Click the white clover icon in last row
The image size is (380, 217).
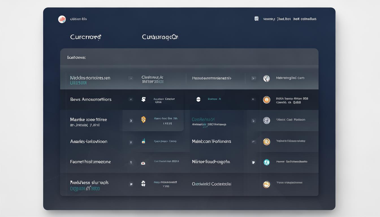pos(143,184)
